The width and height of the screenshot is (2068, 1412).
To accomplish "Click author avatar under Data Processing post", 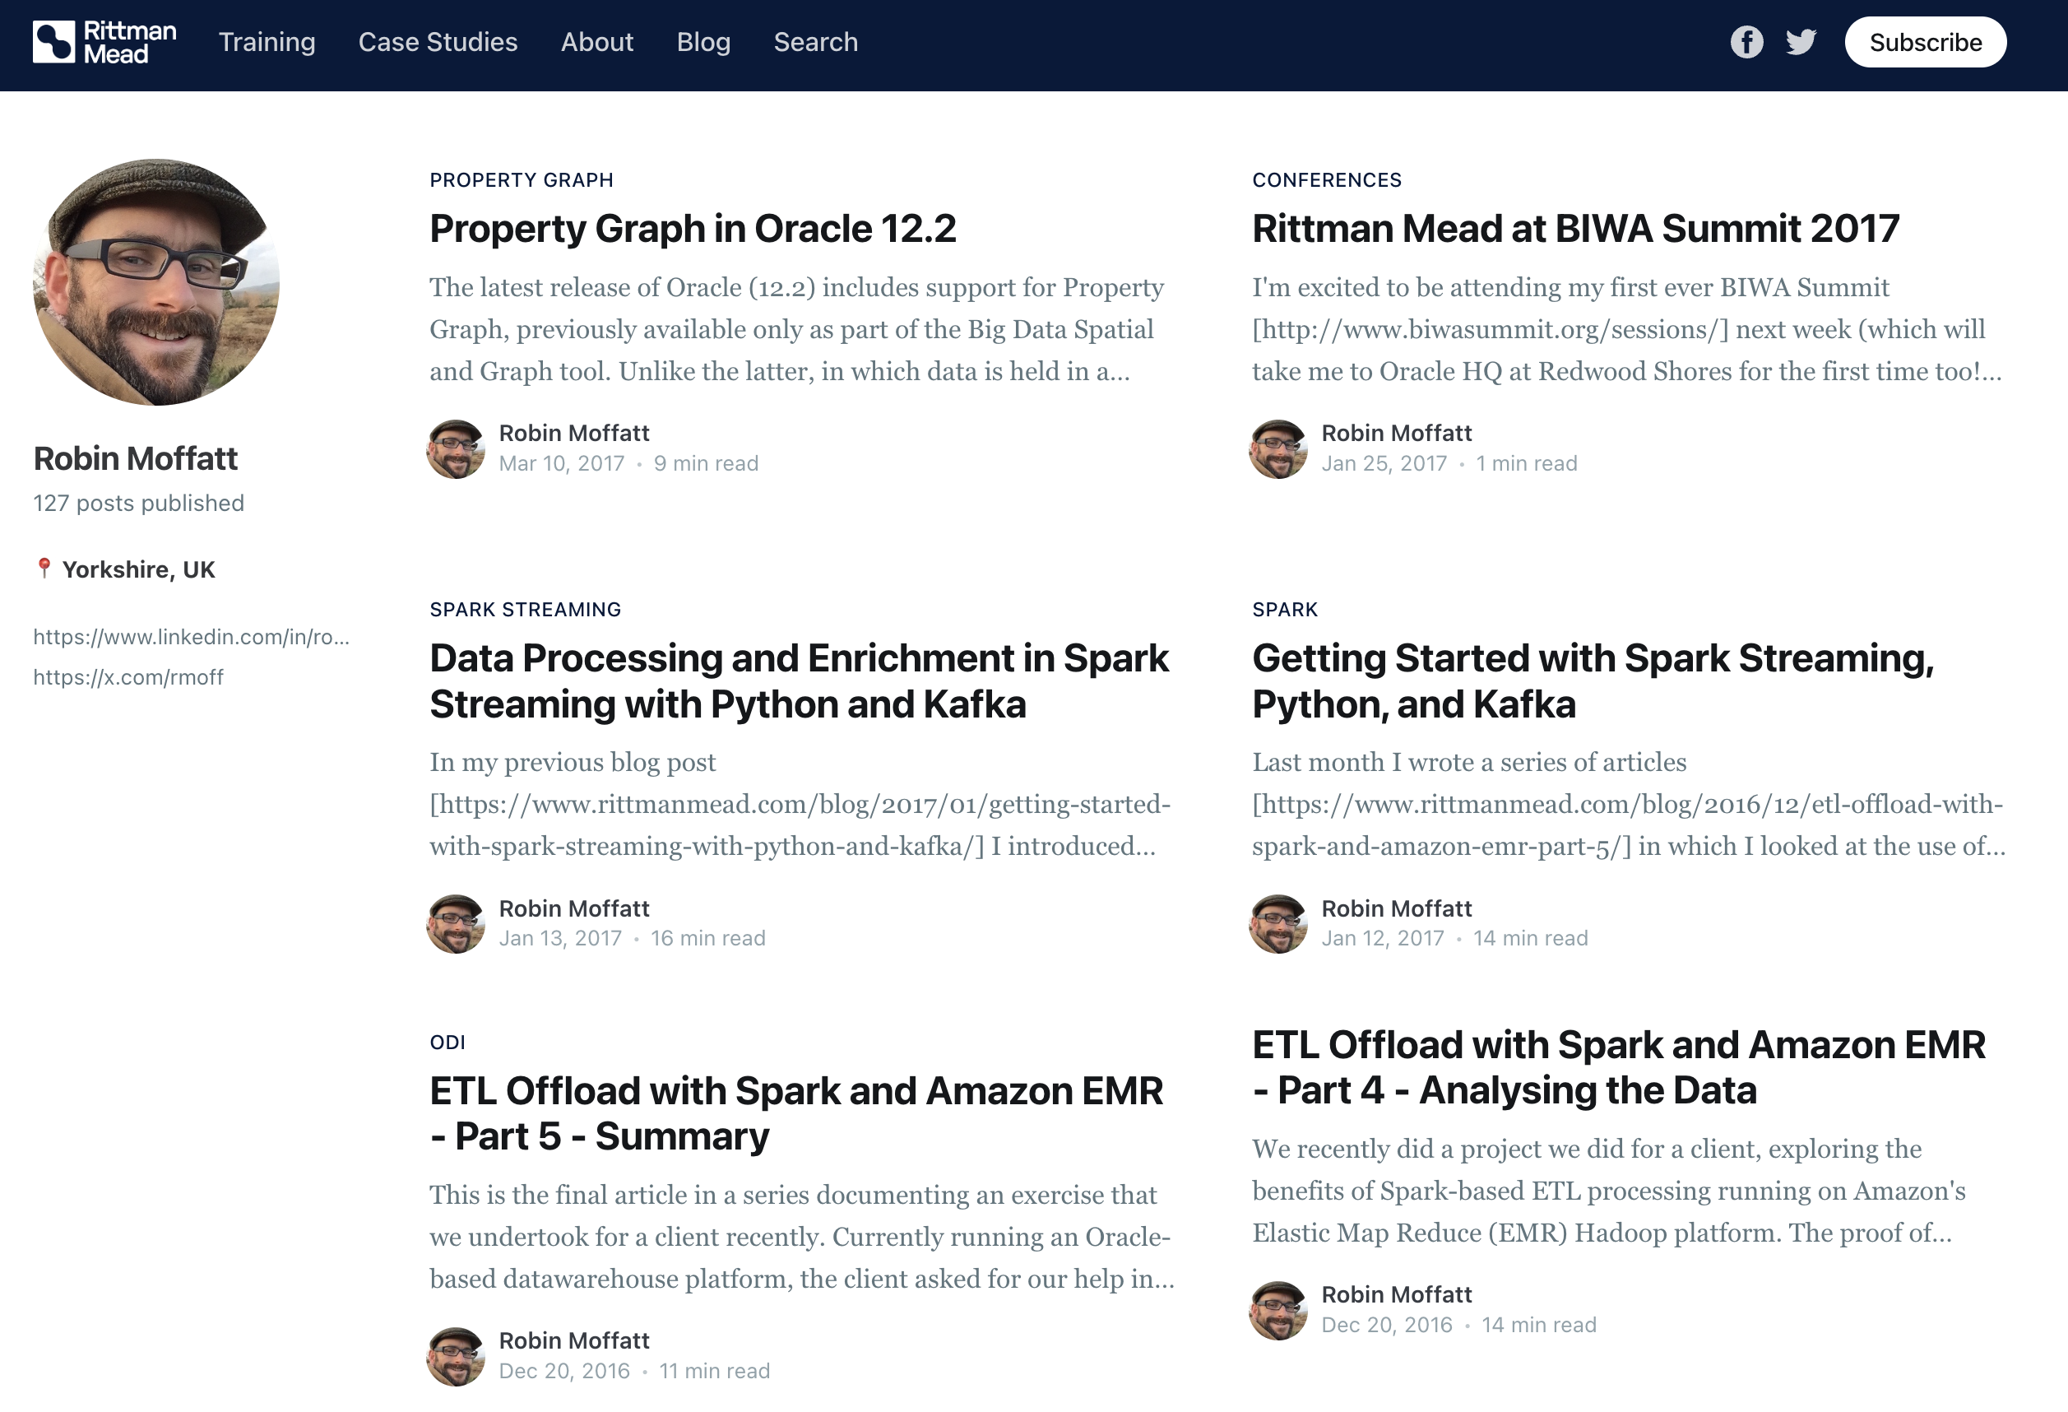I will (456, 923).
